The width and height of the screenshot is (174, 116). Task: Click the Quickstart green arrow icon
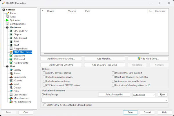(x=7, y=20)
